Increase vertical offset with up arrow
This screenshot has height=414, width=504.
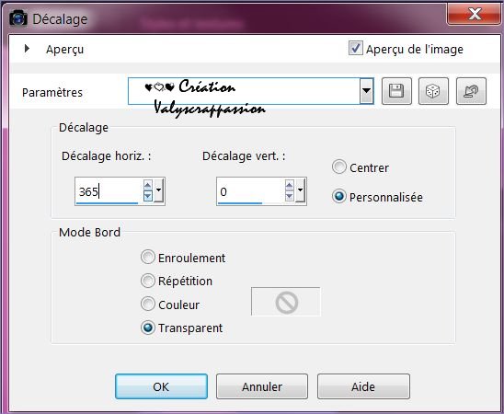290,185
